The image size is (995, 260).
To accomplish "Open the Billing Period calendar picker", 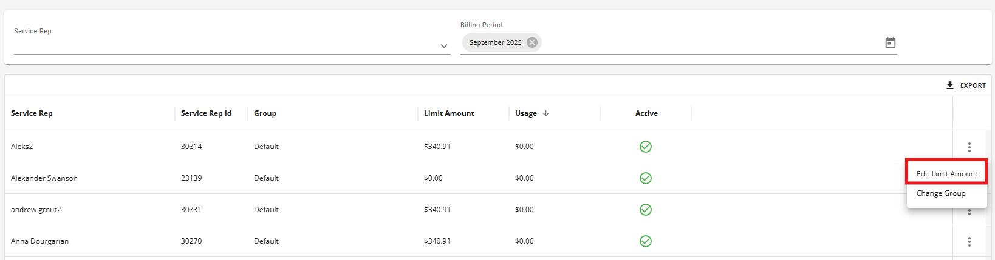I will [x=890, y=42].
